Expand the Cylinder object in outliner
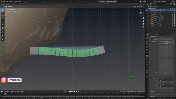 150,20
